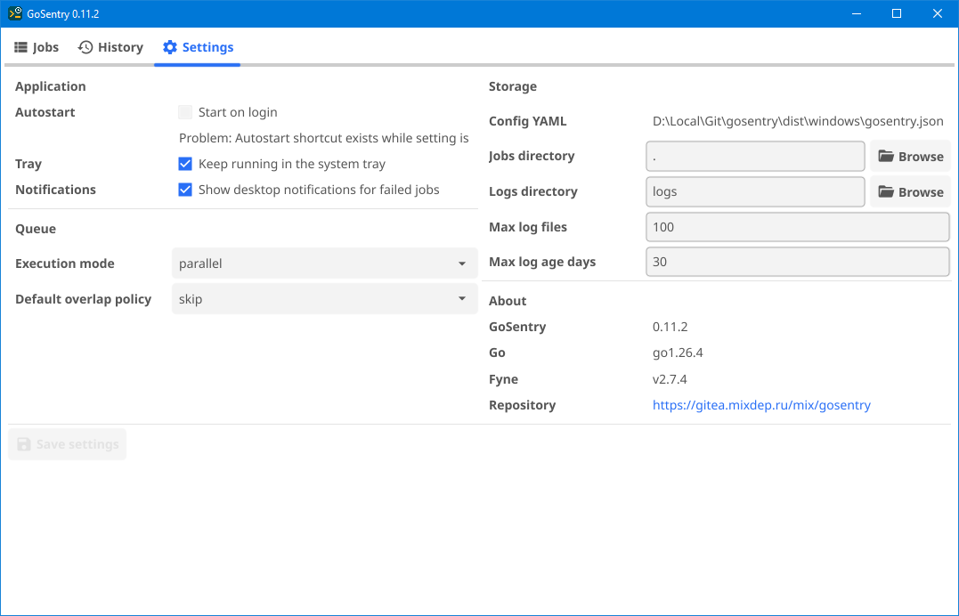Click the Application section heading
Viewport: 959px width, 616px height.
click(50, 86)
